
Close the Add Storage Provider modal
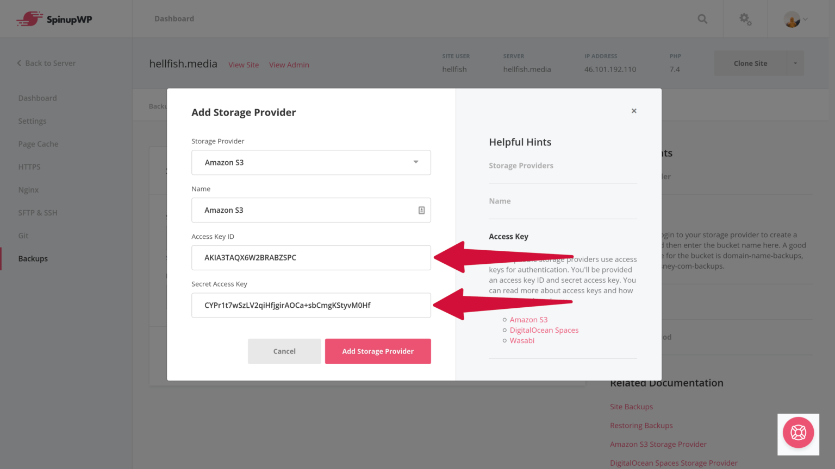click(633, 111)
